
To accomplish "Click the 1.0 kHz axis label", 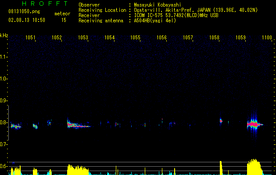I will click(4, 79).
